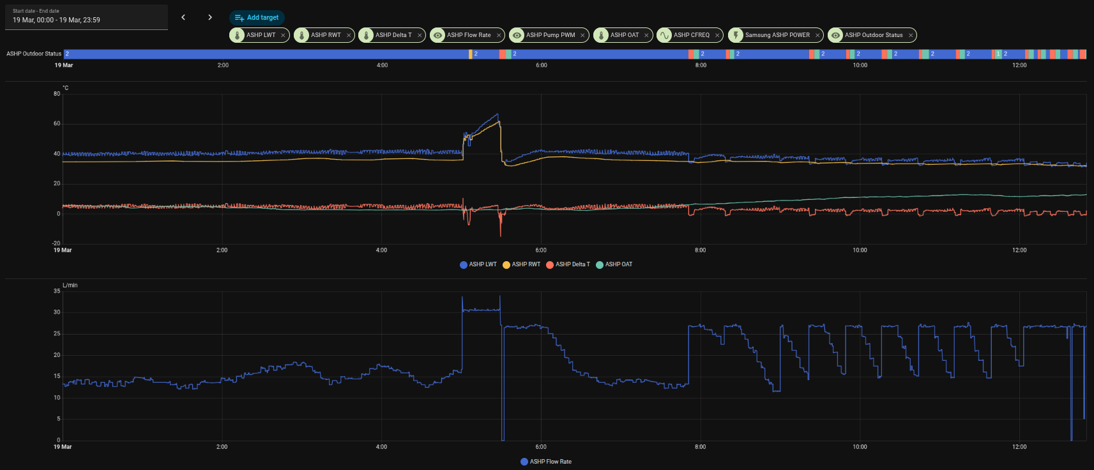The image size is (1094, 470).
Task: Remove the Samsung ASHP POWER chip
Action: click(x=817, y=36)
